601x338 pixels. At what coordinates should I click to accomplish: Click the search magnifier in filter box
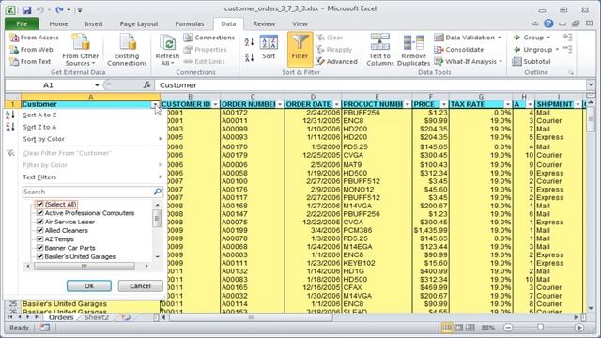pos(158,192)
